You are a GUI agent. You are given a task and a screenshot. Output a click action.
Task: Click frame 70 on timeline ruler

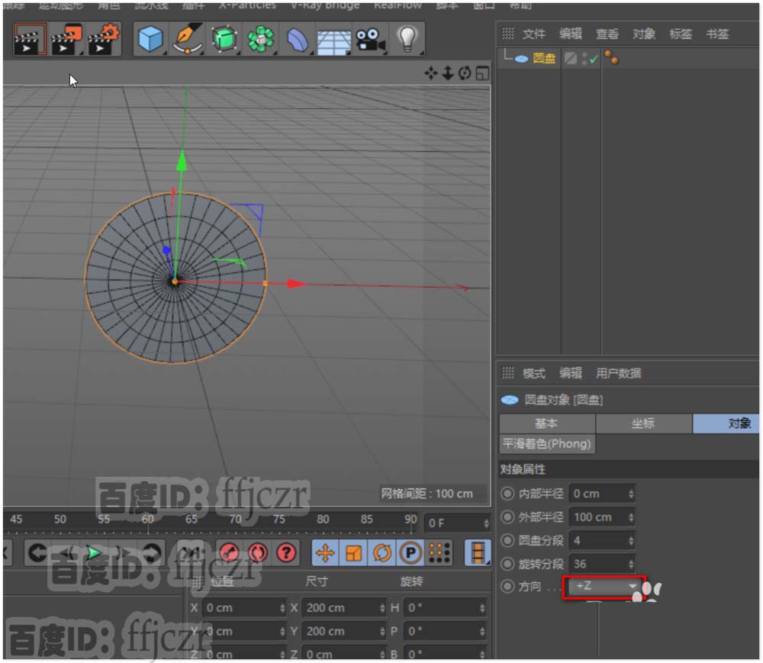[236, 520]
